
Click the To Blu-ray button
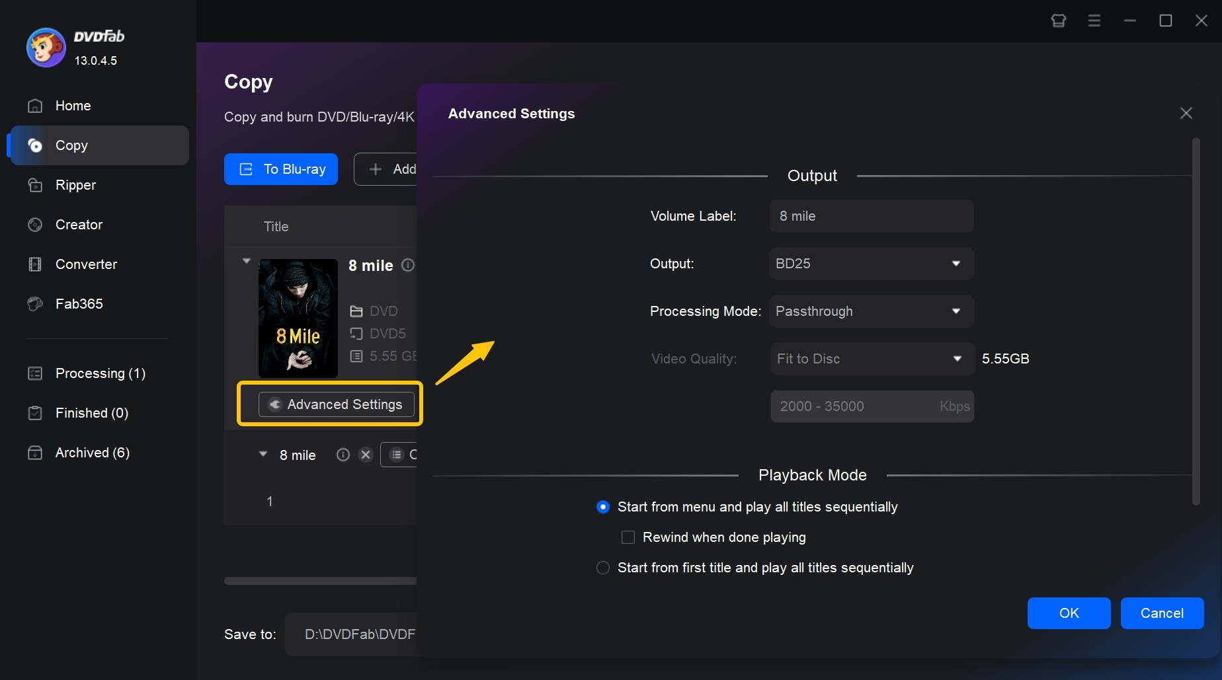click(x=280, y=169)
